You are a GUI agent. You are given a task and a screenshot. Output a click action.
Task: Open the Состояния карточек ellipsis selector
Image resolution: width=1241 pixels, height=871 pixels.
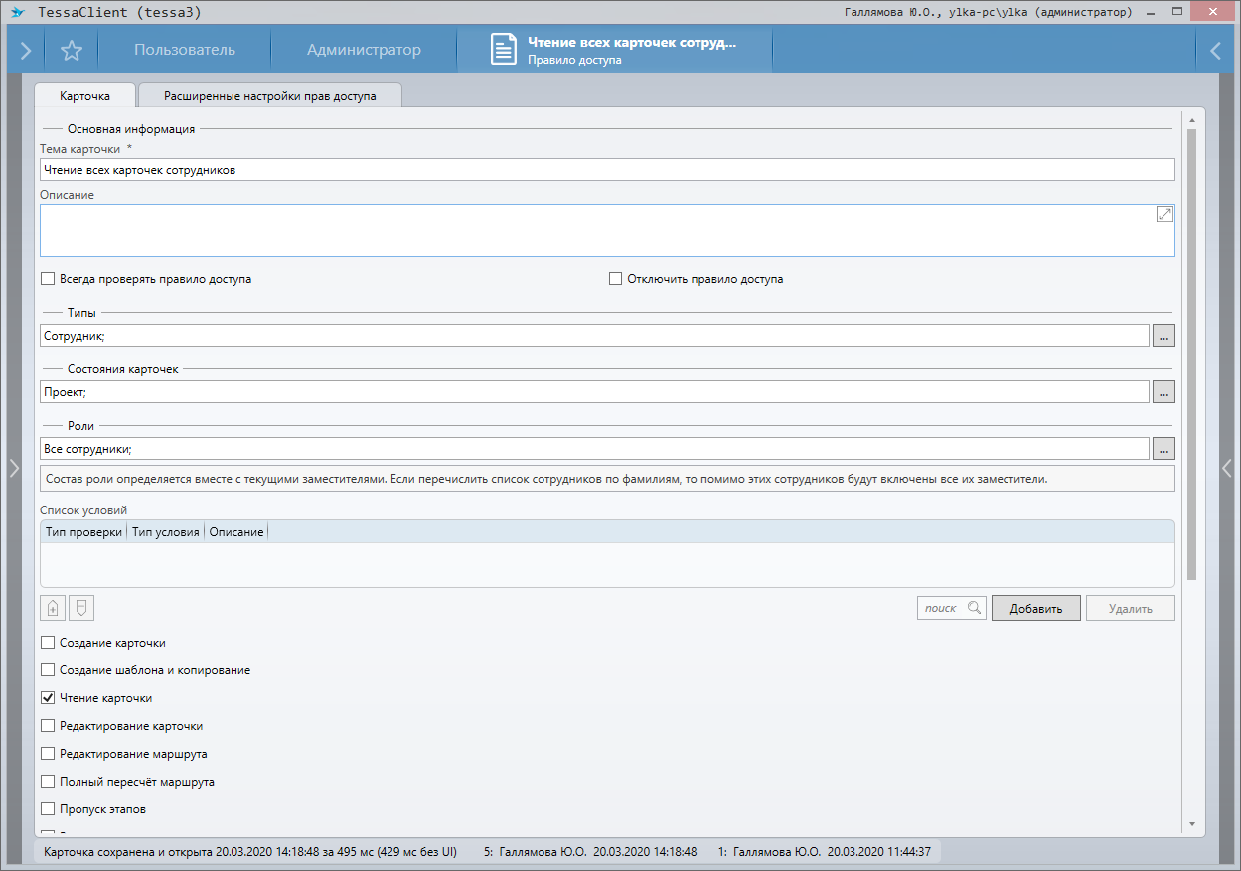click(1164, 392)
